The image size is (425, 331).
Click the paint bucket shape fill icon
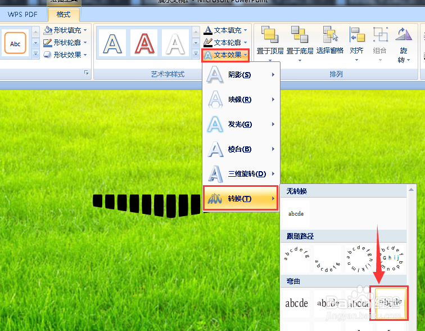(x=48, y=30)
